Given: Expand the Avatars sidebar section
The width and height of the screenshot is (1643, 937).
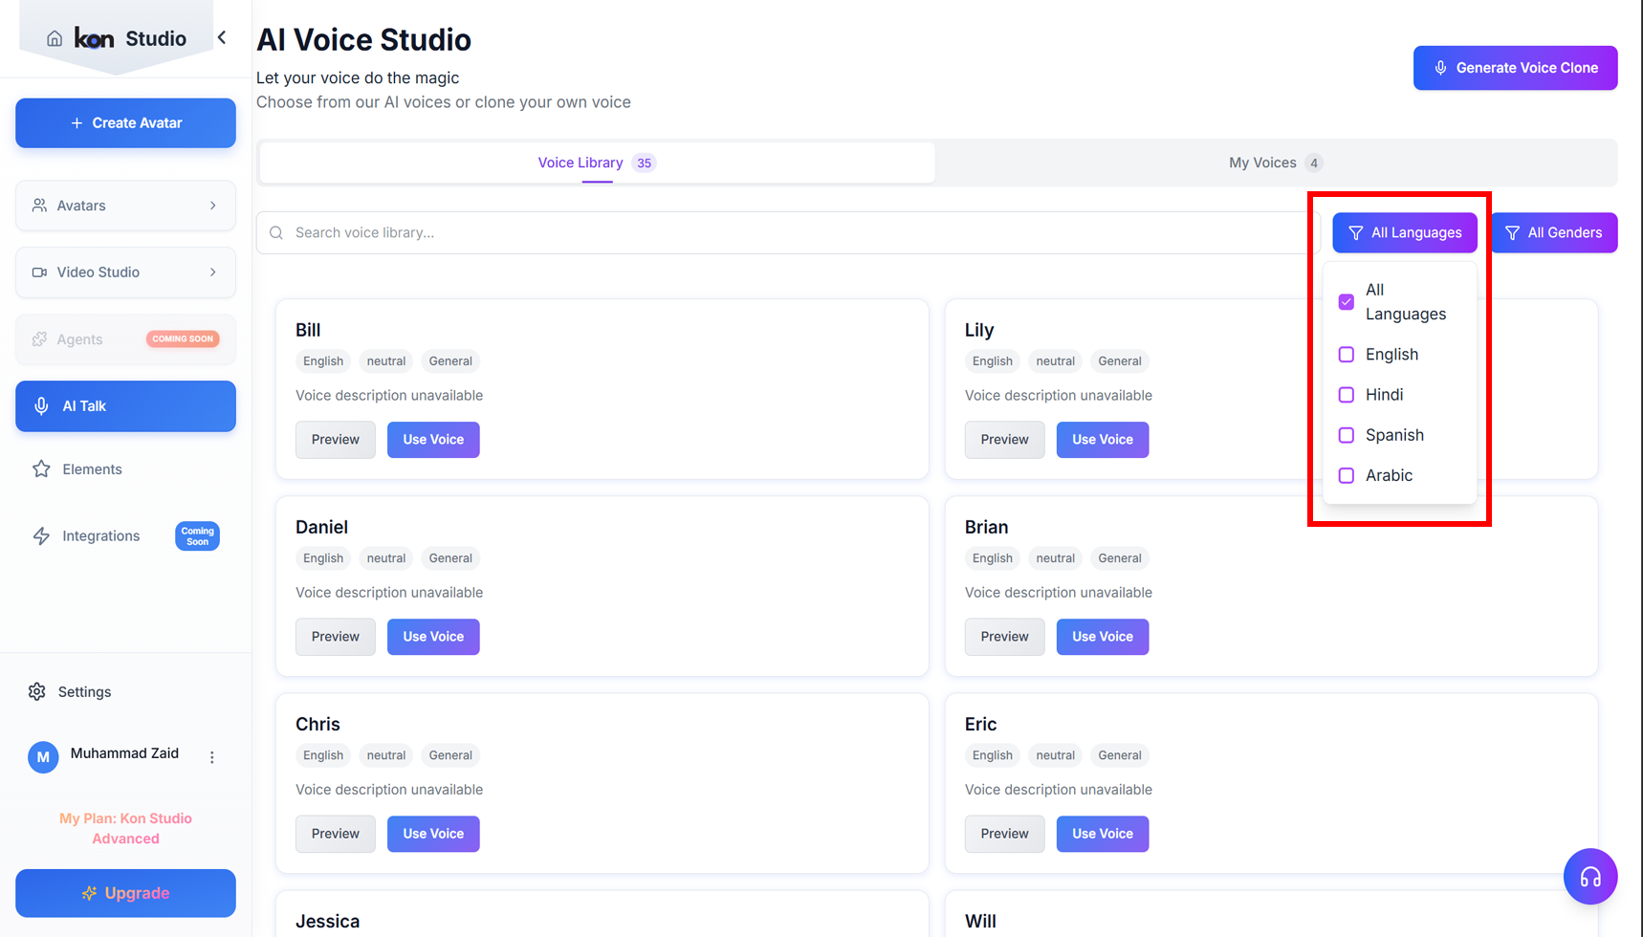Looking at the screenshot, I should 125,206.
